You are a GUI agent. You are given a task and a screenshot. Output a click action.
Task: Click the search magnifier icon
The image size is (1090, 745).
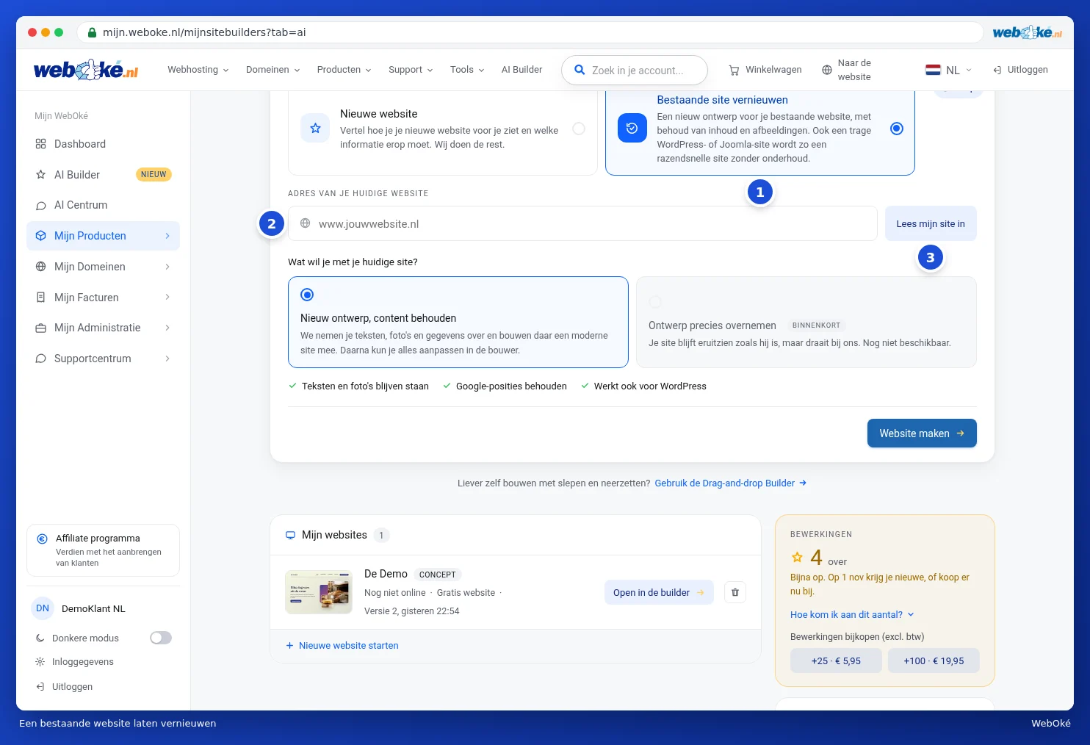580,71
